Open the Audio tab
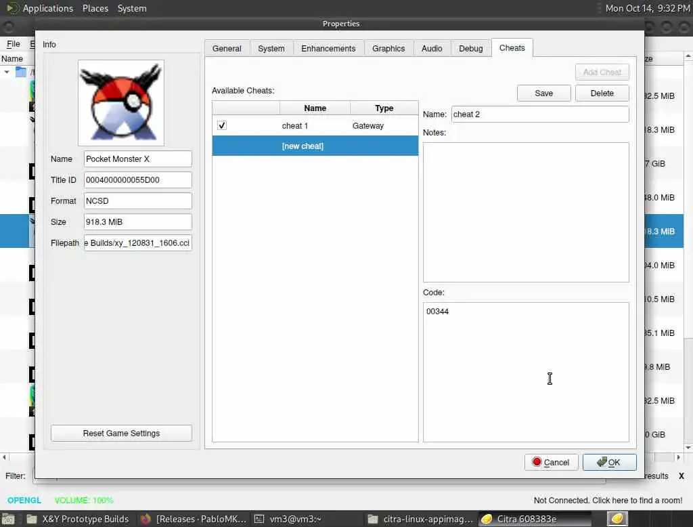Image resolution: width=693 pixels, height=527 pixels. click(431, 48)
